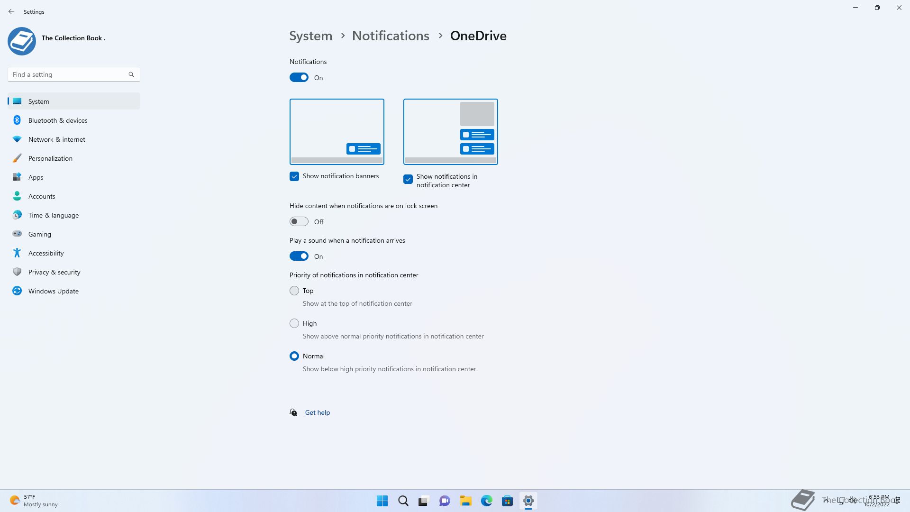The height and width of the screenshot is (512, 910).
Task: Open Windows Update settings
Action: (74, 291)
